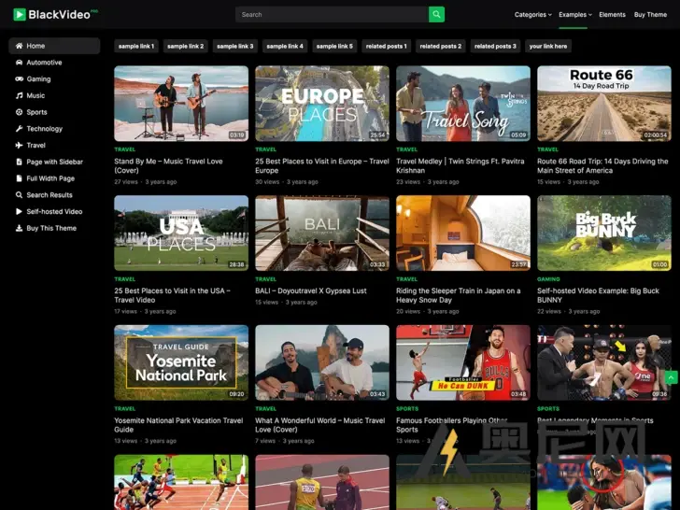Click title 'Riding the Sleeper Train in Japan'
Viewport: 680px width, 510px height.
point(458,295)
